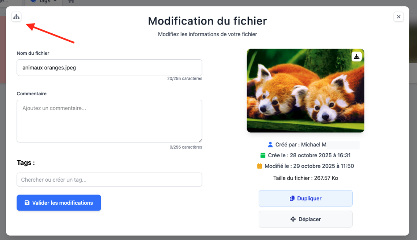
Task: Click the green calendar icon for Crée le
Action: pyautogui.click(x=263, y=155)
